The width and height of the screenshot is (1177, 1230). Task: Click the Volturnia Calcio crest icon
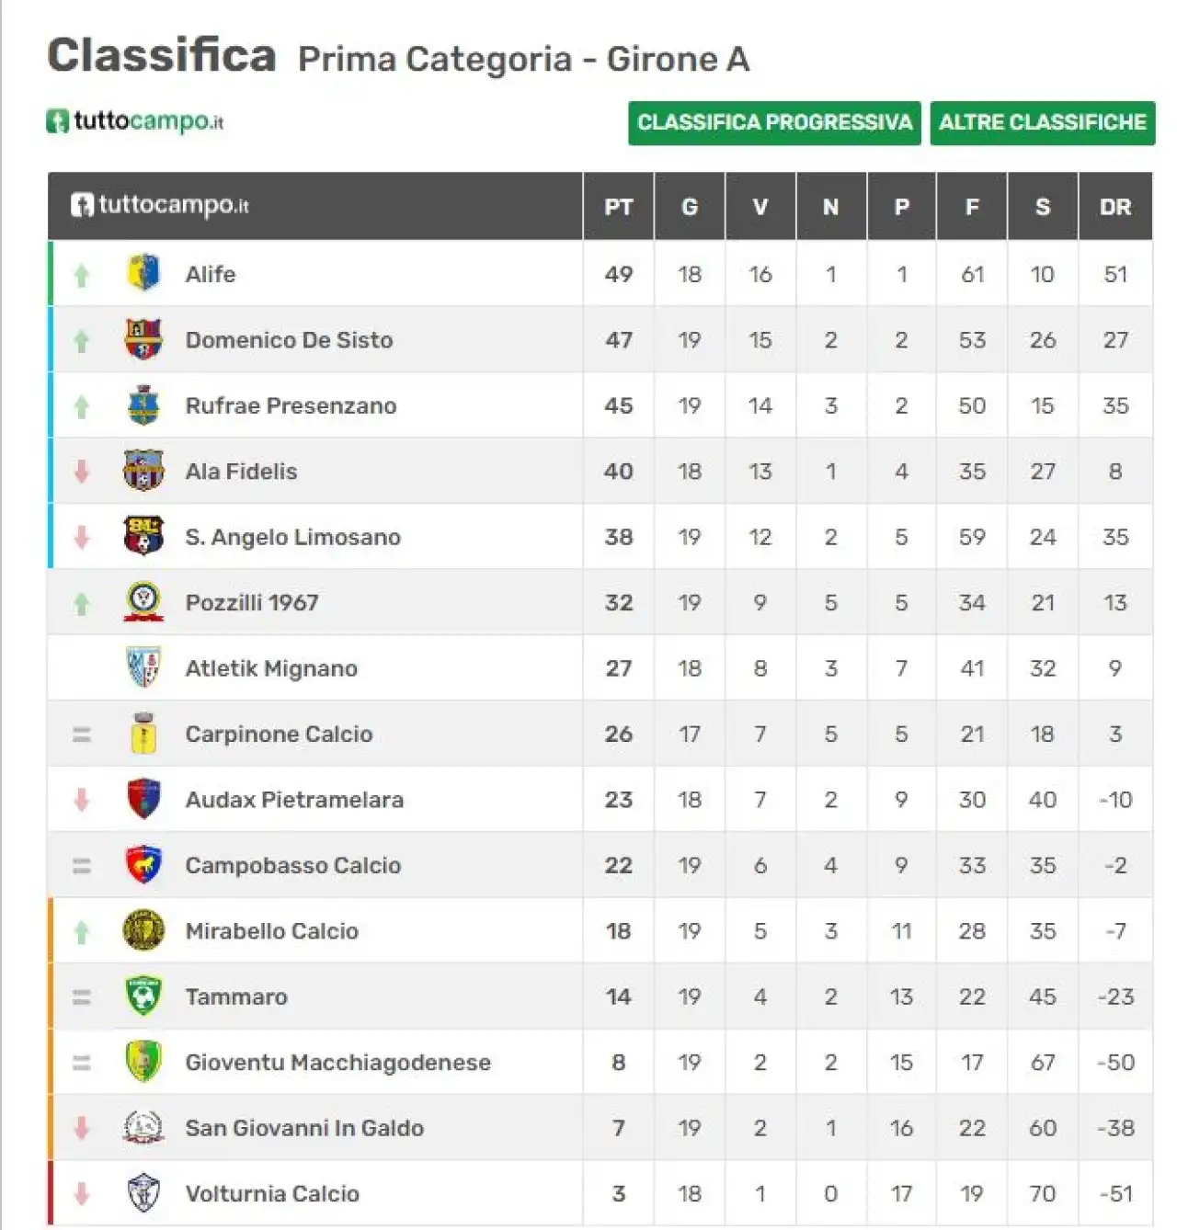click(143, 1193)
